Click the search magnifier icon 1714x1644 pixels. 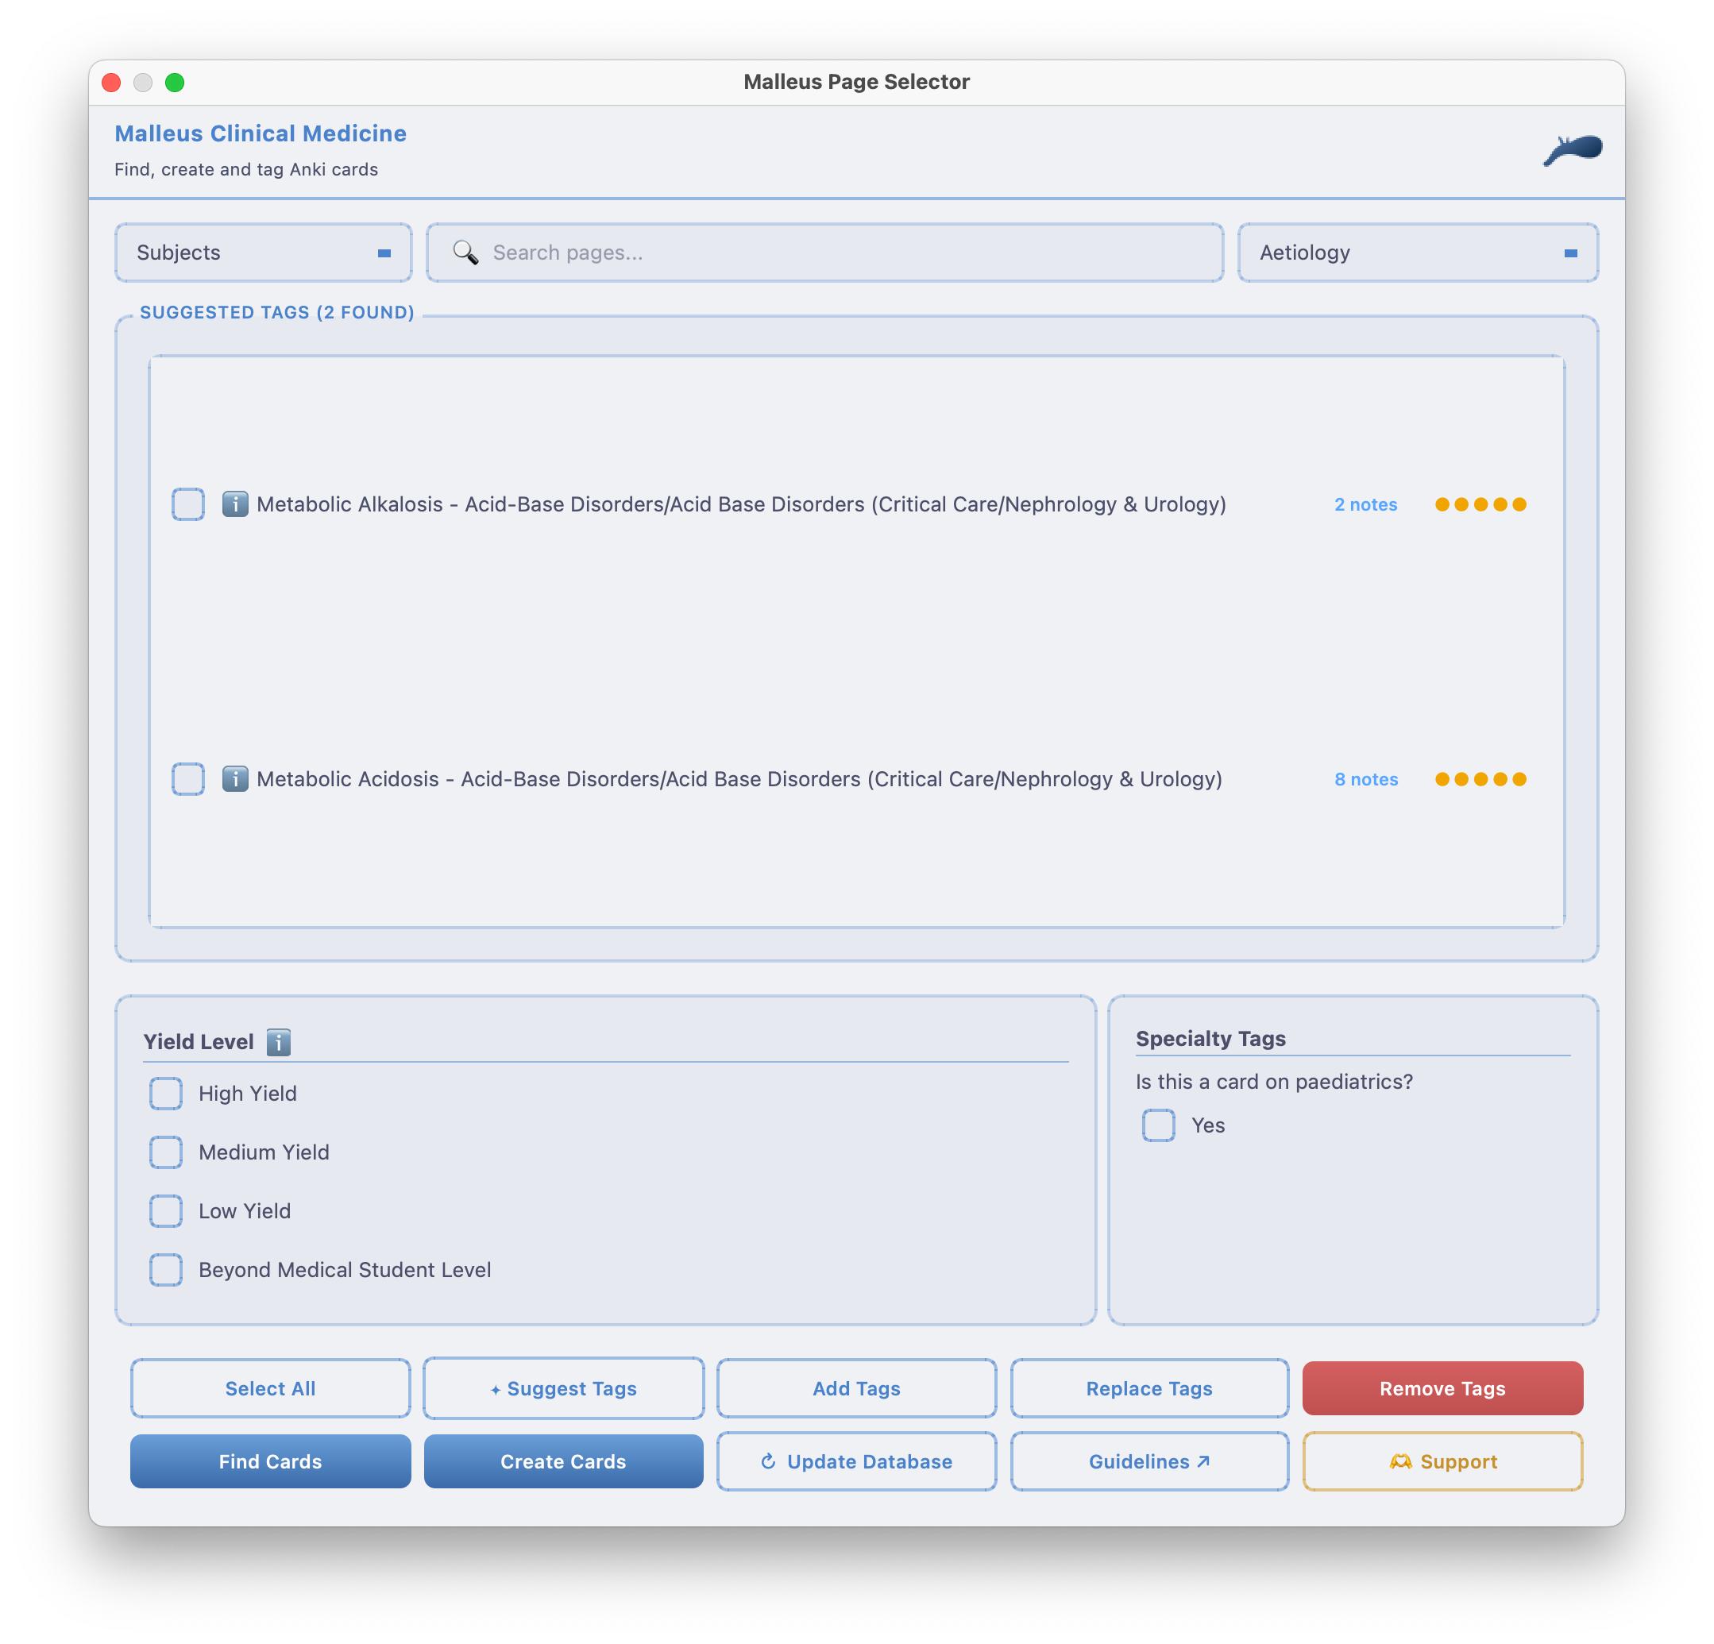[x=465, y=252]
